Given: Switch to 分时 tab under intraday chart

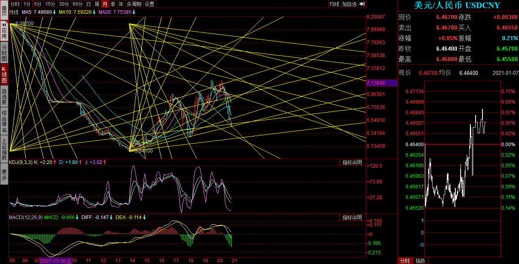Looking at the screenshot, I should click(405, 261).
